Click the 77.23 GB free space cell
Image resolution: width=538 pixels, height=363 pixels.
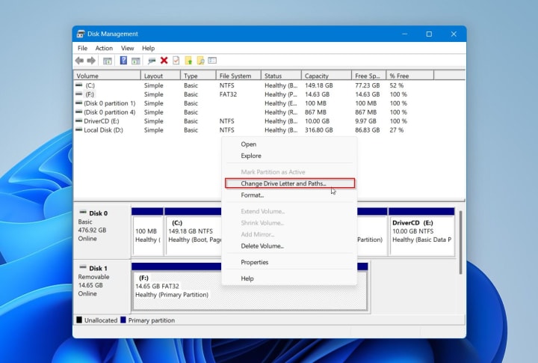pos(367,85)
